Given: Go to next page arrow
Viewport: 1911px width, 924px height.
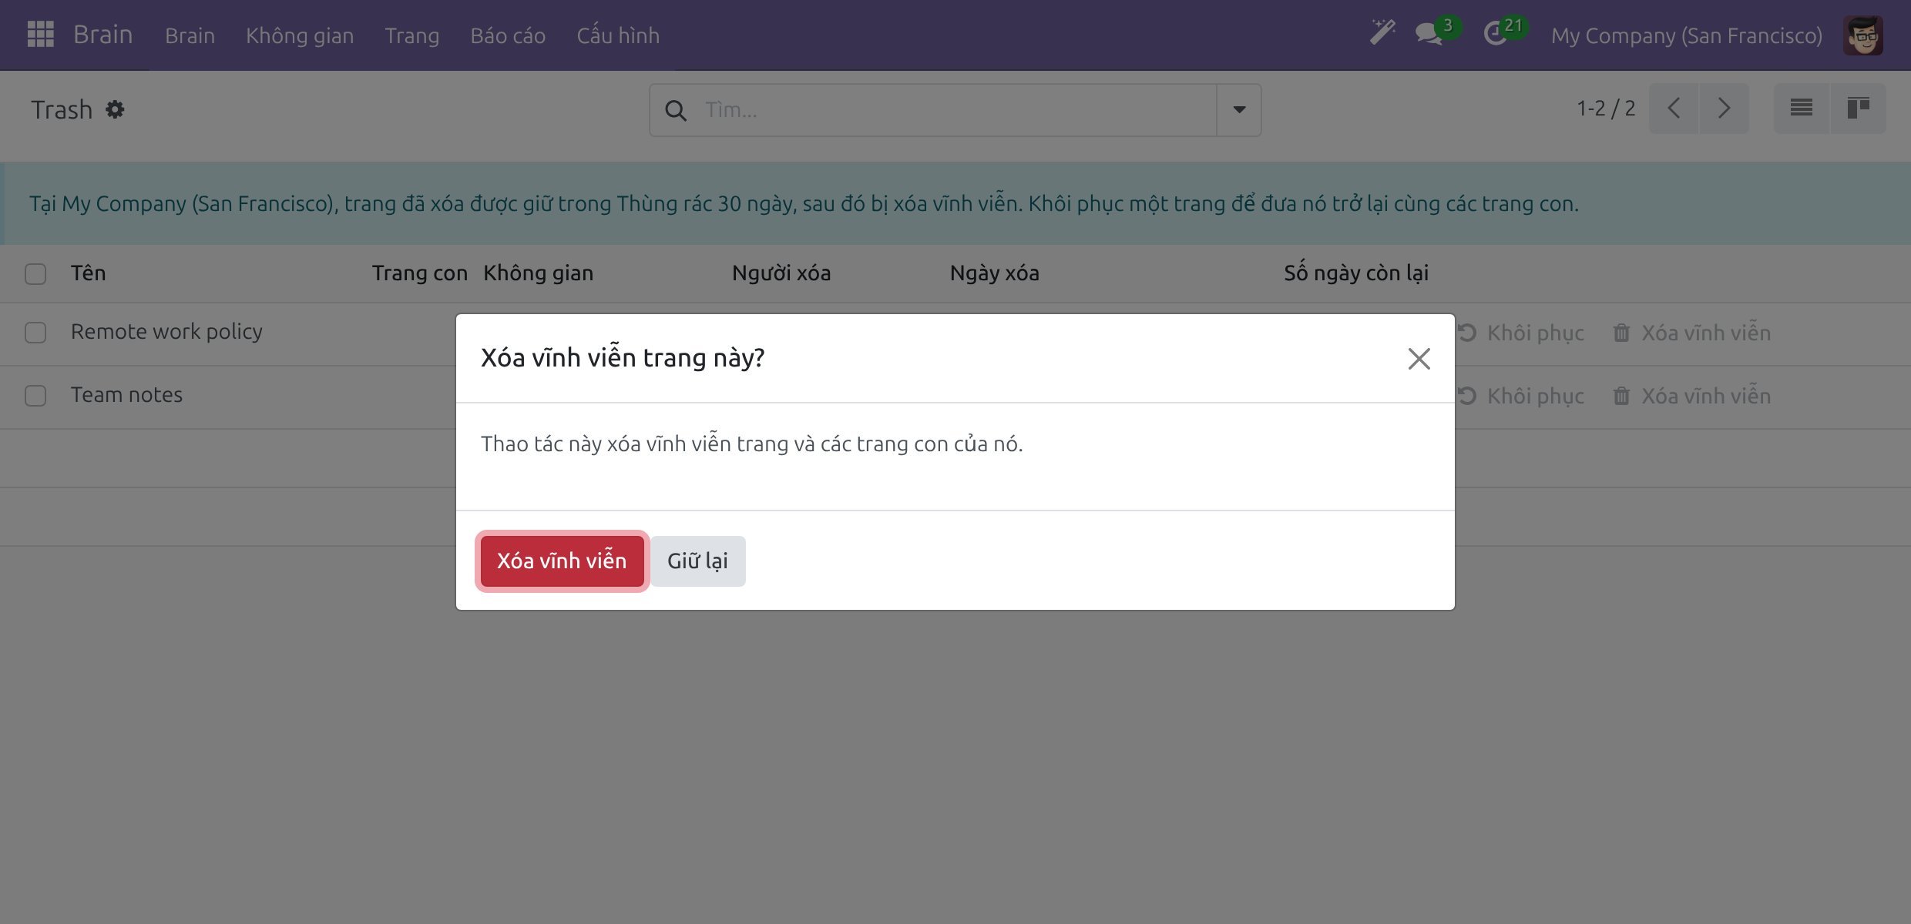Looking at the screenshot, I should coord(1724,109).
